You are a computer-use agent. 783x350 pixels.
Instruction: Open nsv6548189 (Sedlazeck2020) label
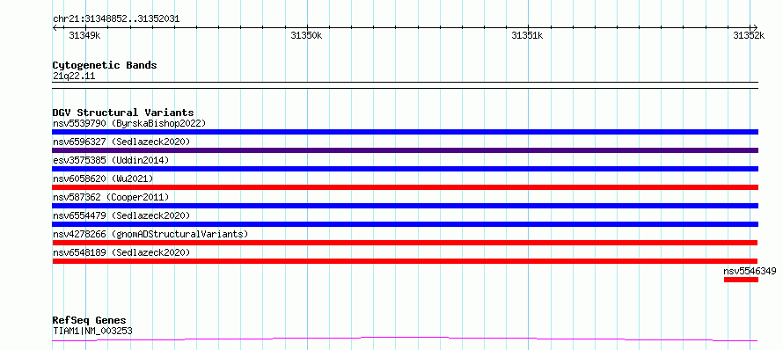pos(121,252)
